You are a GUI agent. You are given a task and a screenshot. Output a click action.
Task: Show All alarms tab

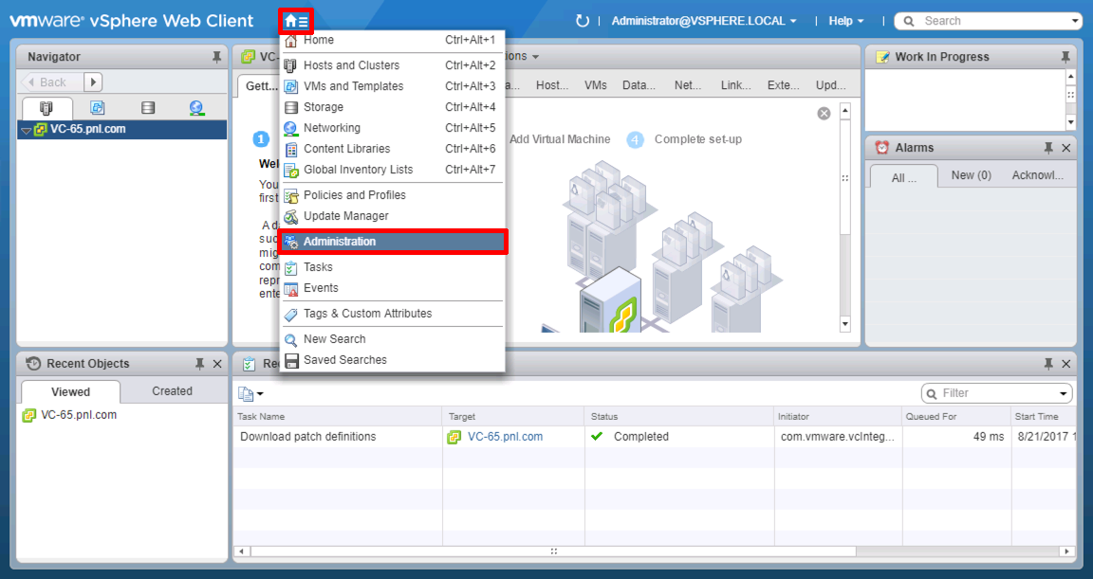point(904,177)
